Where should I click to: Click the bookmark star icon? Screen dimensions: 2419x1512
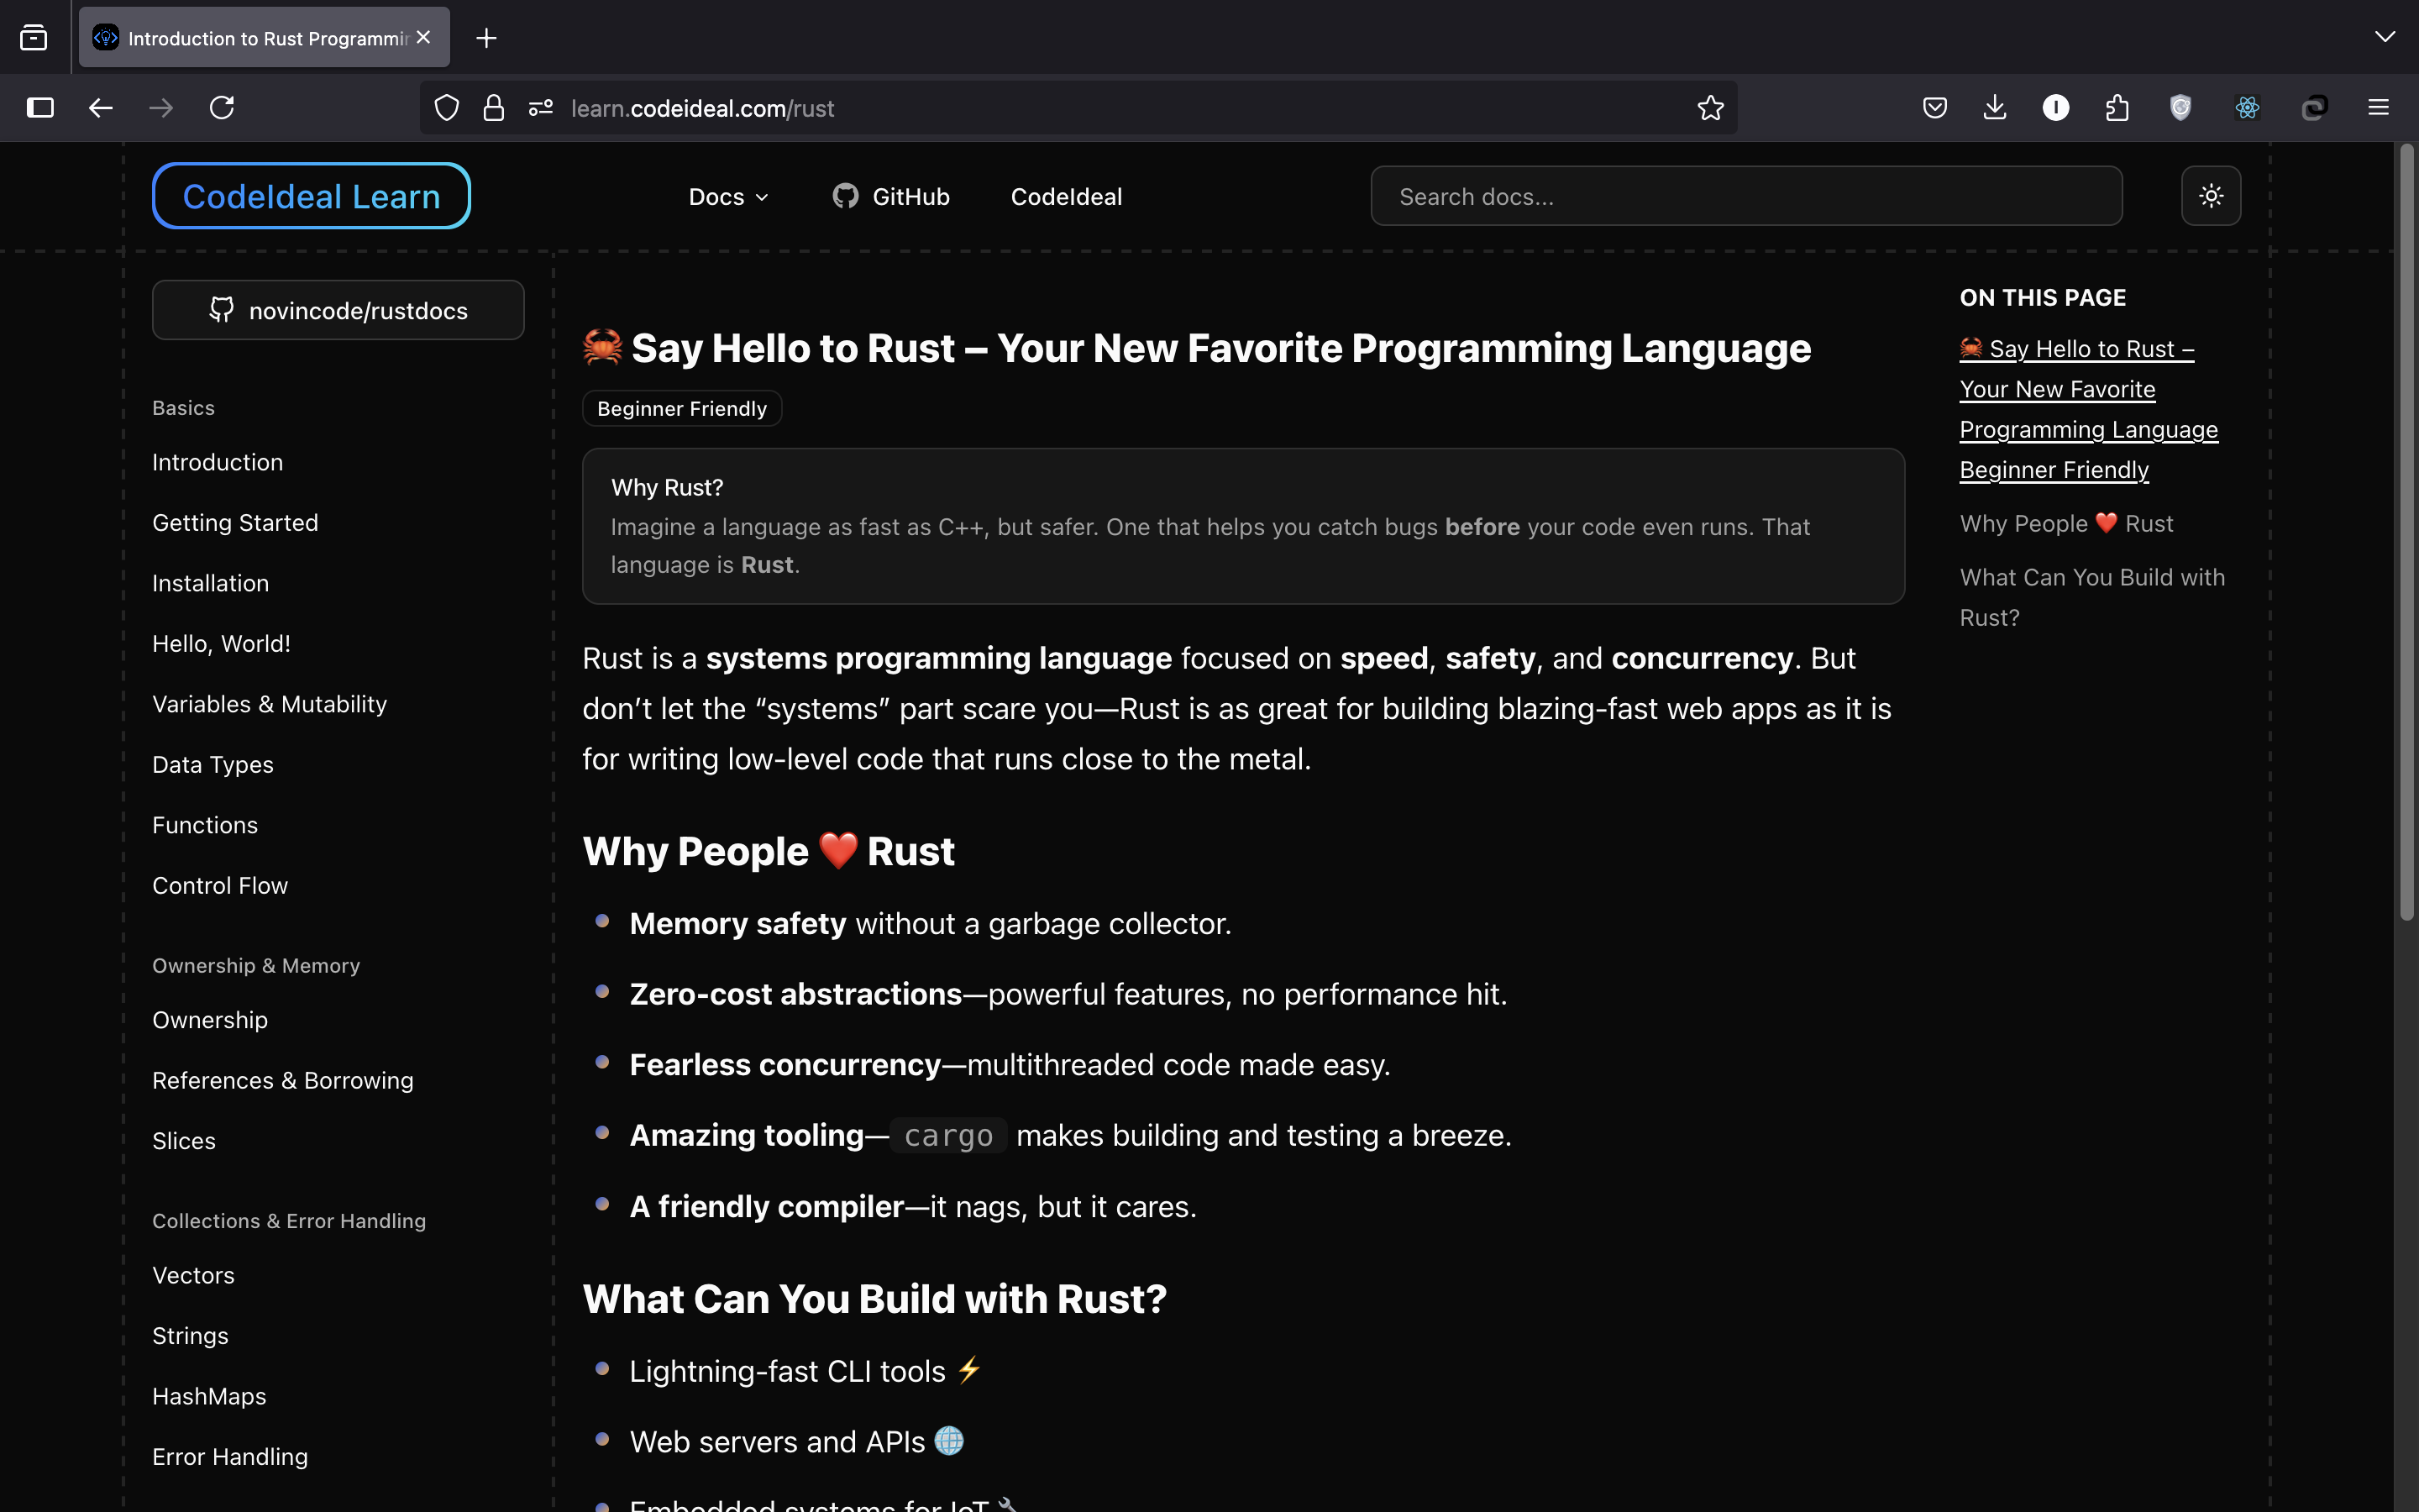[1709, 108]
